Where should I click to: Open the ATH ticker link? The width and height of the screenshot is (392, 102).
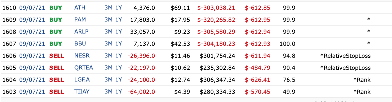point(80,8)
